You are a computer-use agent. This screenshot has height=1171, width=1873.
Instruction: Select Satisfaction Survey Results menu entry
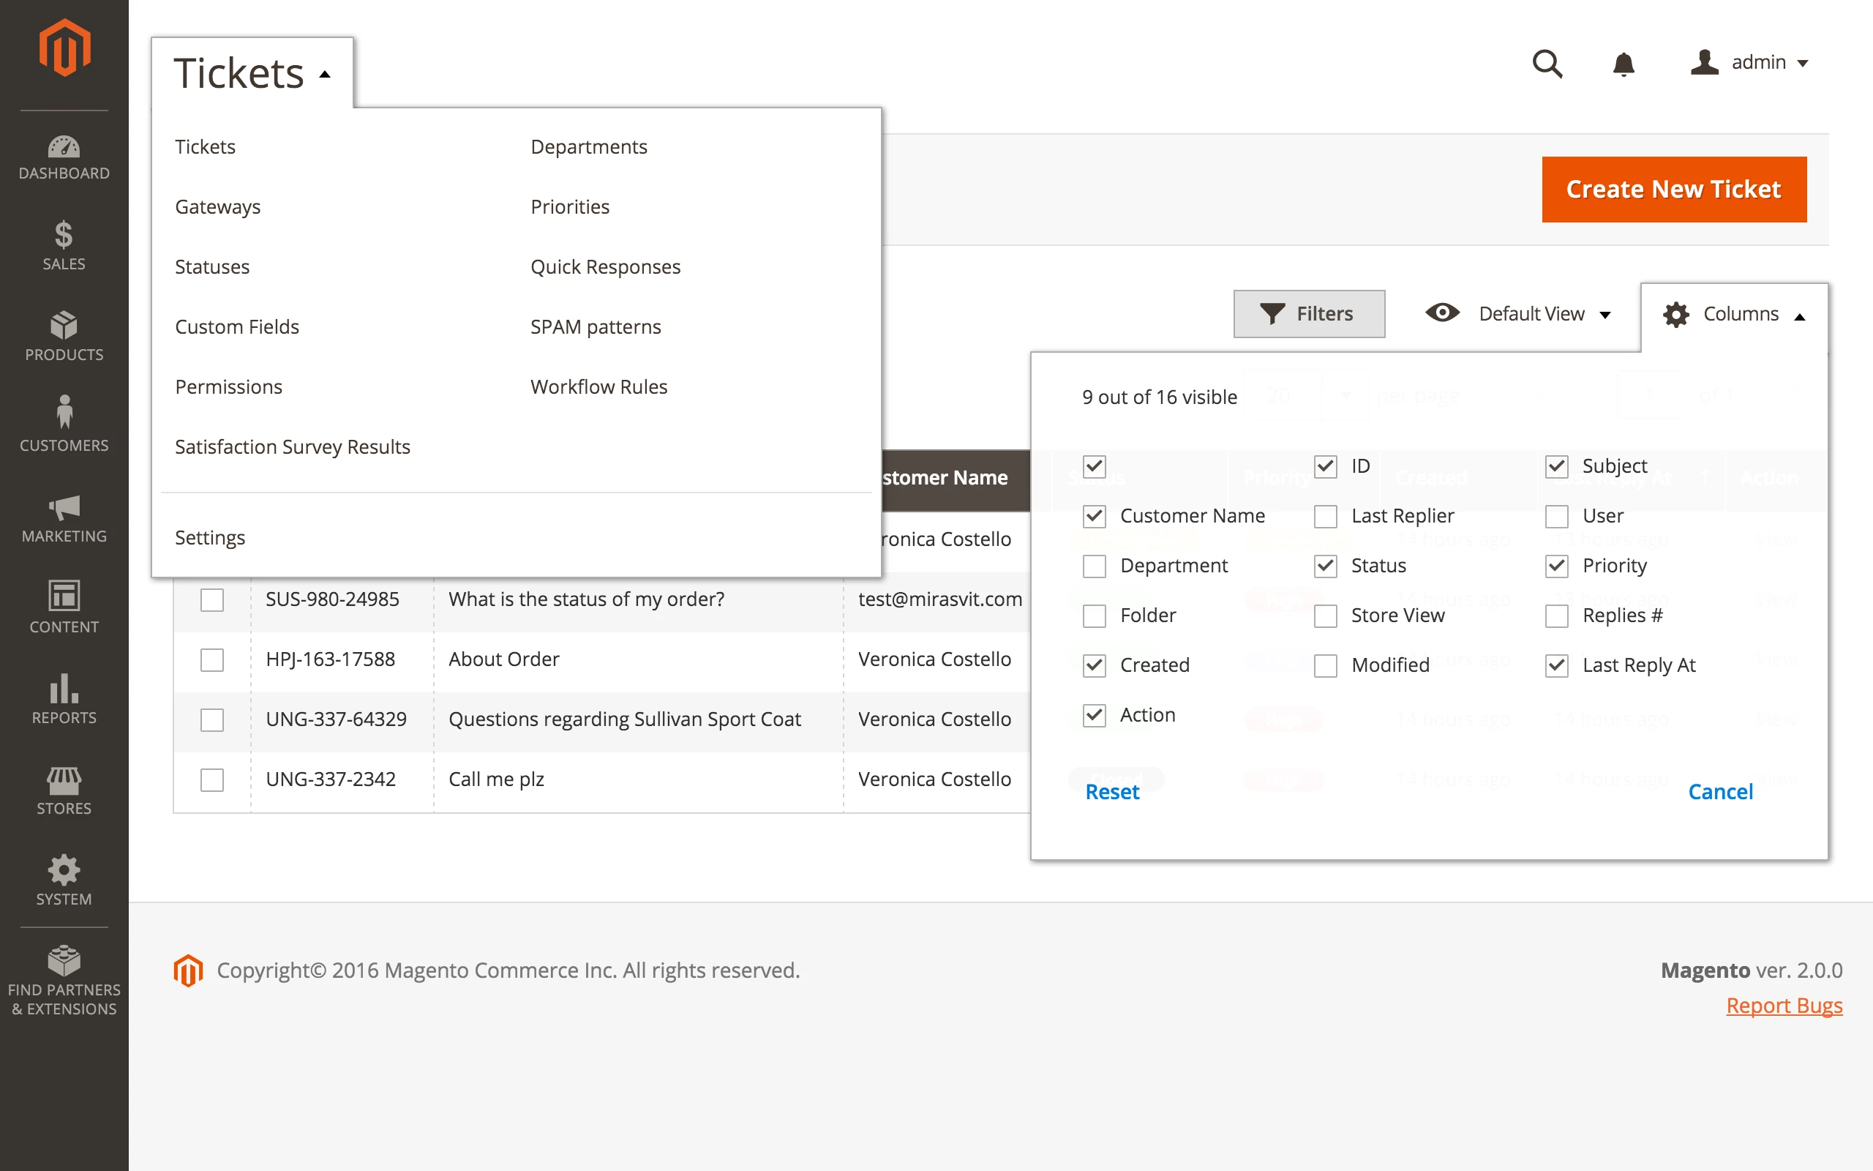[293, 446]
